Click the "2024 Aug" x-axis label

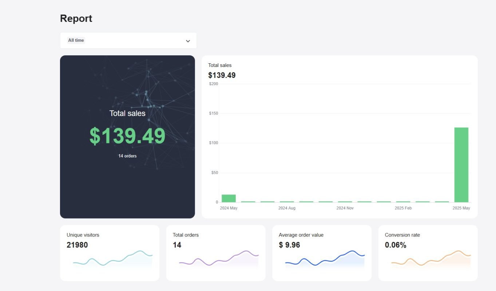(x=287, y=208)
